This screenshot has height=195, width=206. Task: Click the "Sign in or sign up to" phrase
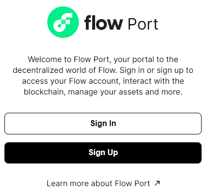[x=156, y=70]
